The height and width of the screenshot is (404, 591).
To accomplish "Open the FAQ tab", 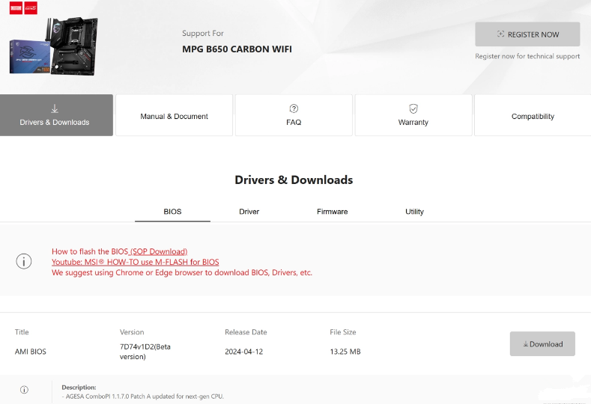I will [x=294, y=115].
